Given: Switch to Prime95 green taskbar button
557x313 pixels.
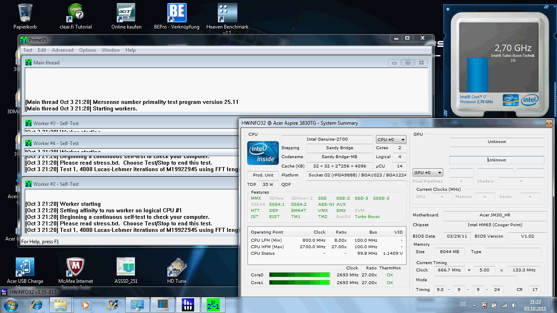Looking at the screenshot, I should [213, 305].
